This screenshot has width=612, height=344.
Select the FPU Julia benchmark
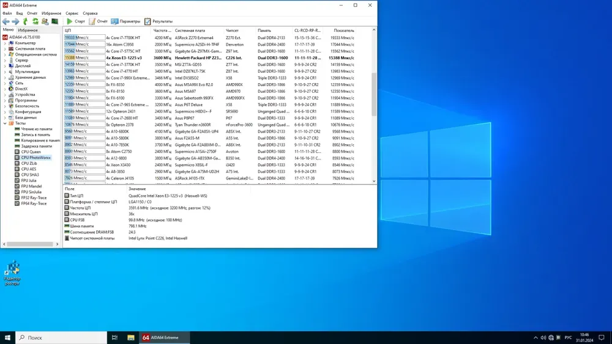coord(29,181)
